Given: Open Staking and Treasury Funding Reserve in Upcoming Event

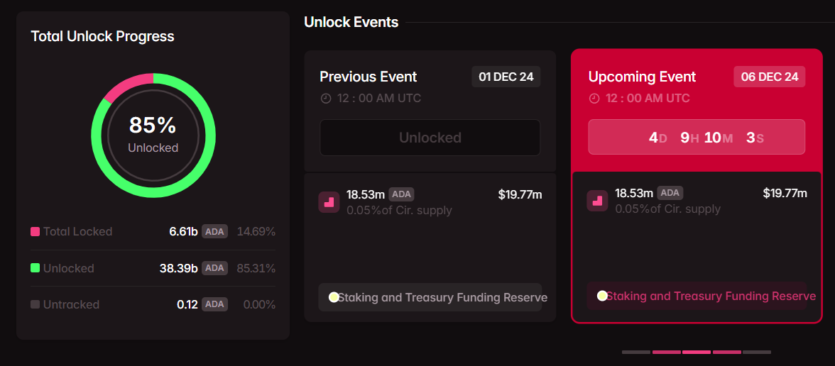Looking at the screenshot, I should [710, 296].
